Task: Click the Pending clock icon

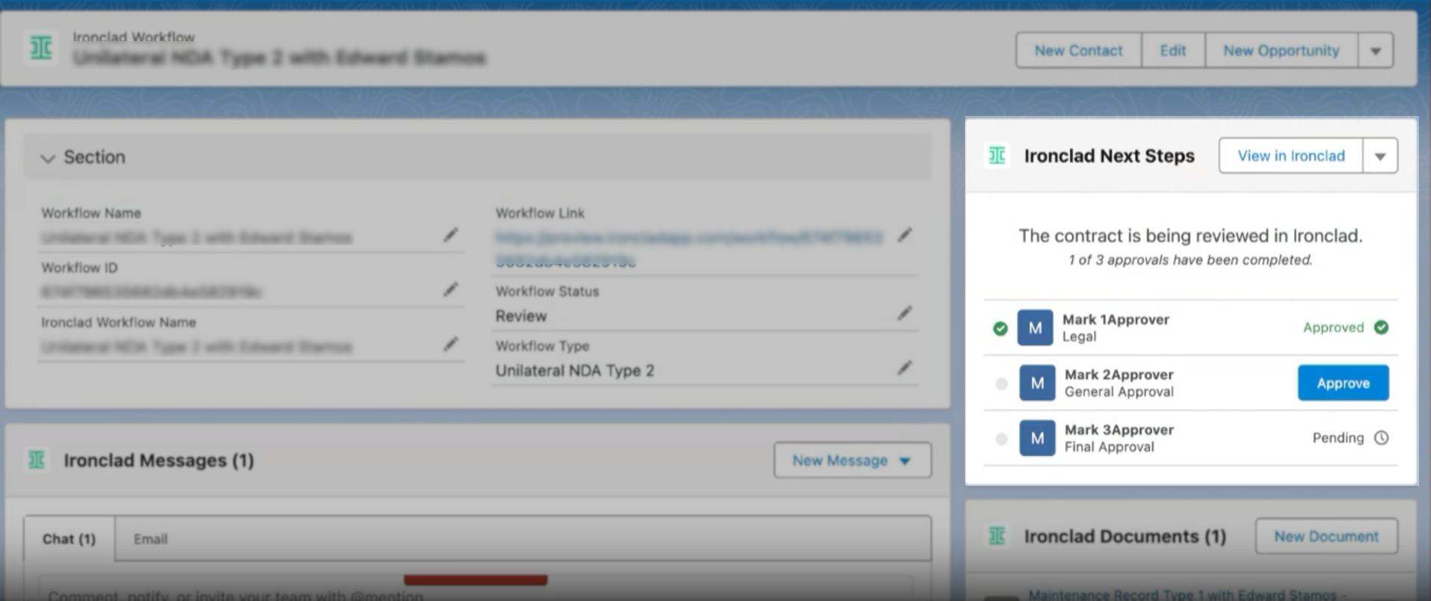Action: [x=1382, y=438]
